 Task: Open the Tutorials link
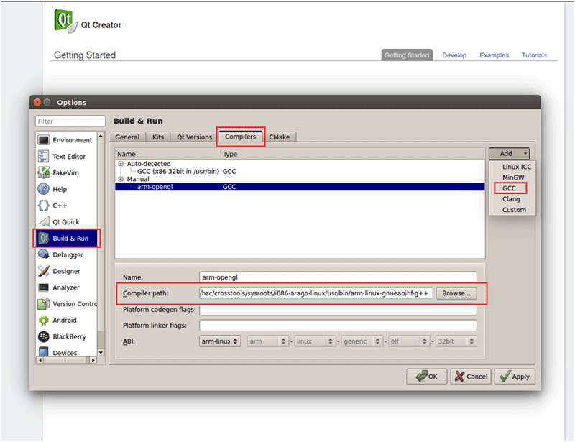pyautogui.click(x=534, y=55)
